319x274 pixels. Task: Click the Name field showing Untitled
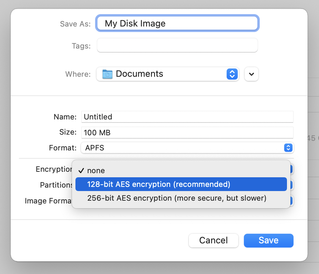[187, 117]
